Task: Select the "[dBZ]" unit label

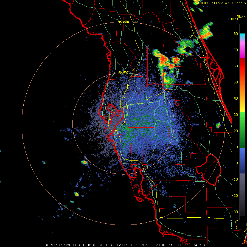Action: click(x=233, y=19)
